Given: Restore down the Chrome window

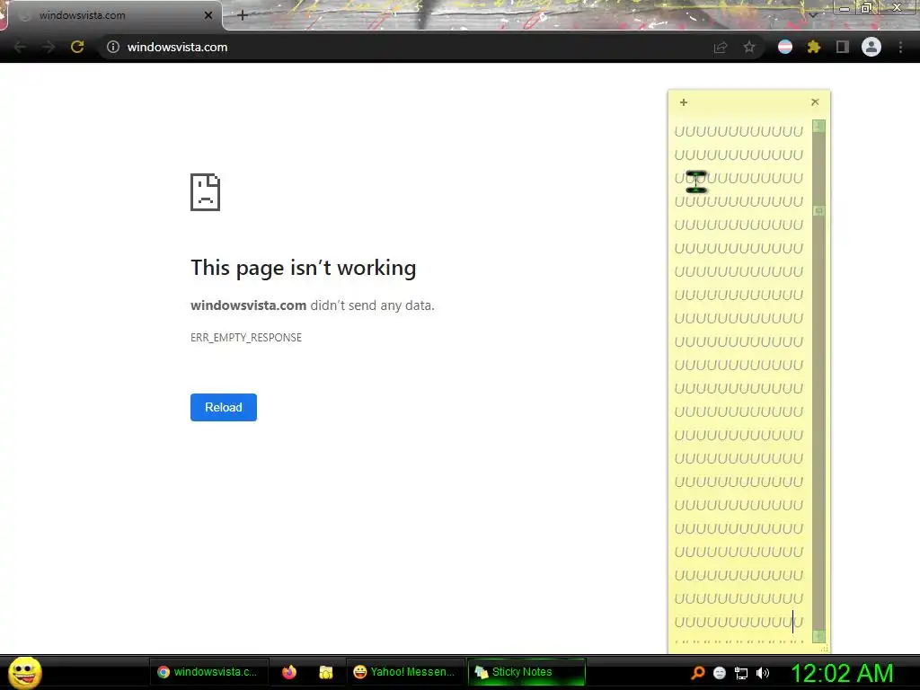Looking at the screenshot, I should (x=866, y=8).
